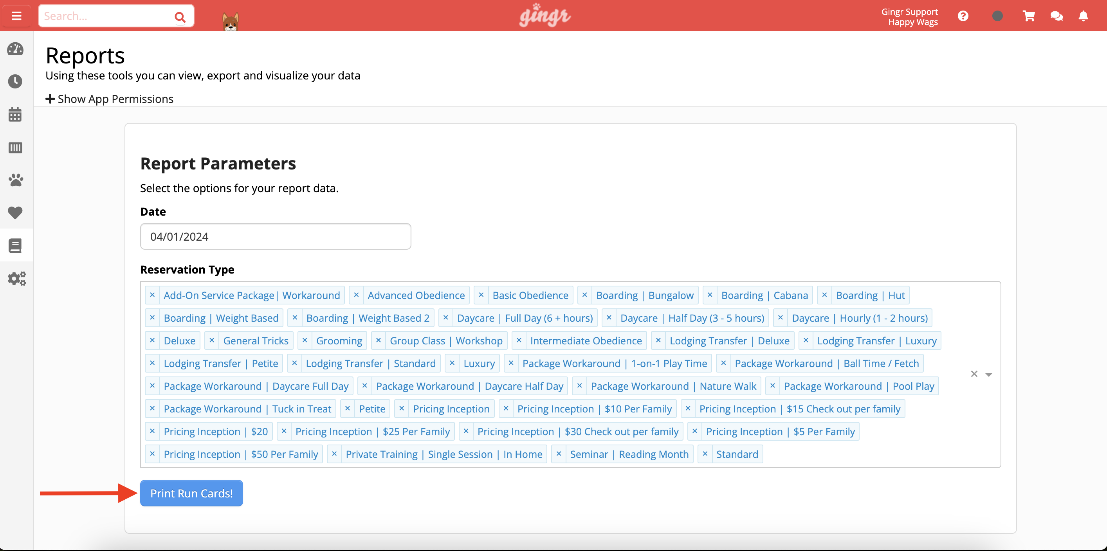Viewport: 1107px width, 551px height.
Task: Remove Advanced Obedience tag
Action: tap(356, 295)
